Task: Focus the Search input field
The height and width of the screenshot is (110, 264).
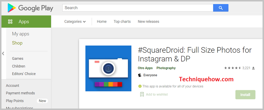Action: coord(138,8)
